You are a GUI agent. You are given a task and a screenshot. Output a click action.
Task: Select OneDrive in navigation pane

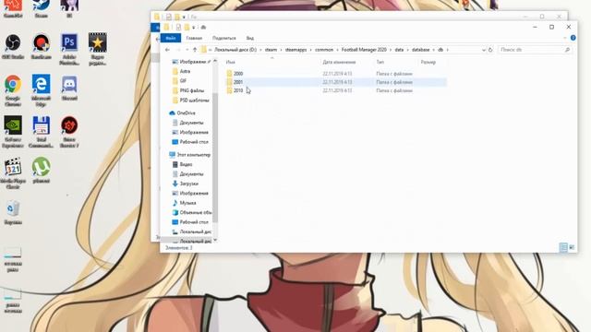coord(183,113)
